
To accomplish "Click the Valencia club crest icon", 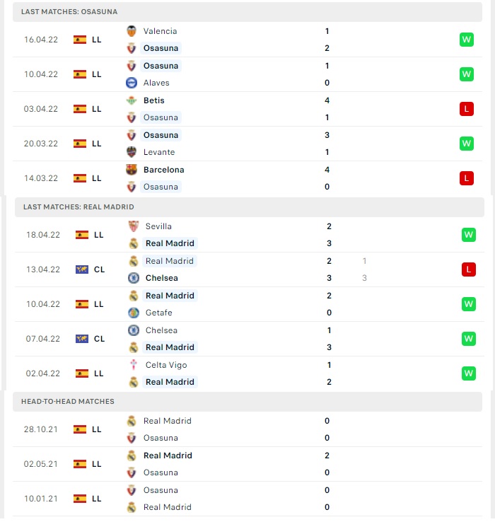I will tap(132, 31).
